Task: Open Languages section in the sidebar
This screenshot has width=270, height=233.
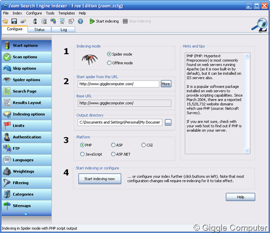Action: click(x=27, y=160)
